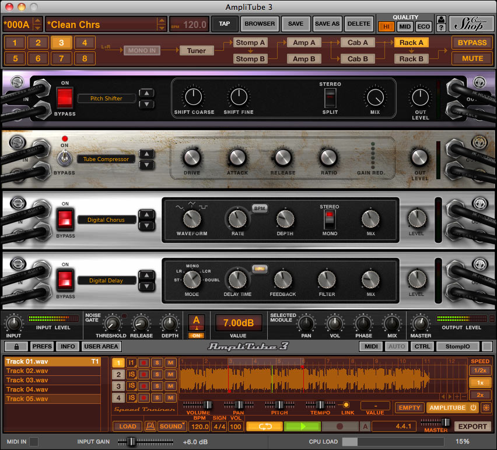Select the Tuner module in the signal chain
The image size is (497, 450).
(196, 51)
